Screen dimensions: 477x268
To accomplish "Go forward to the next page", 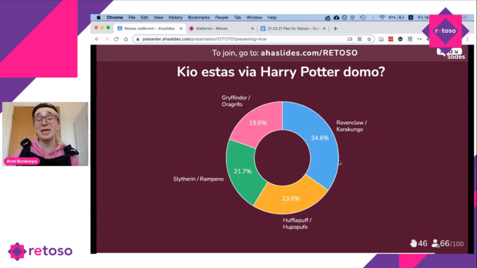I will (106, 39).
